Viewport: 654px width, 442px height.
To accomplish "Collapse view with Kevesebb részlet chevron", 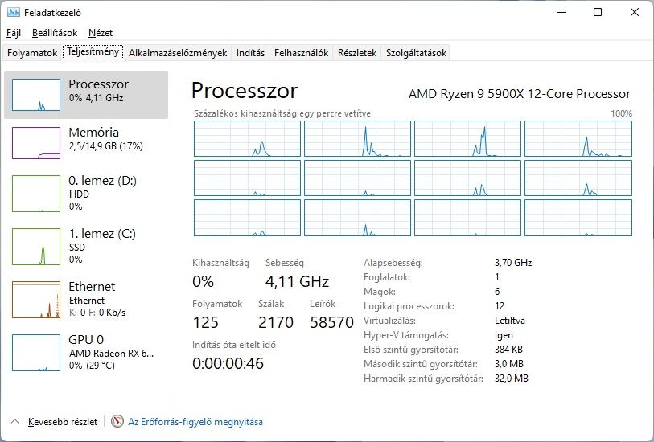I will click(15, 422).
